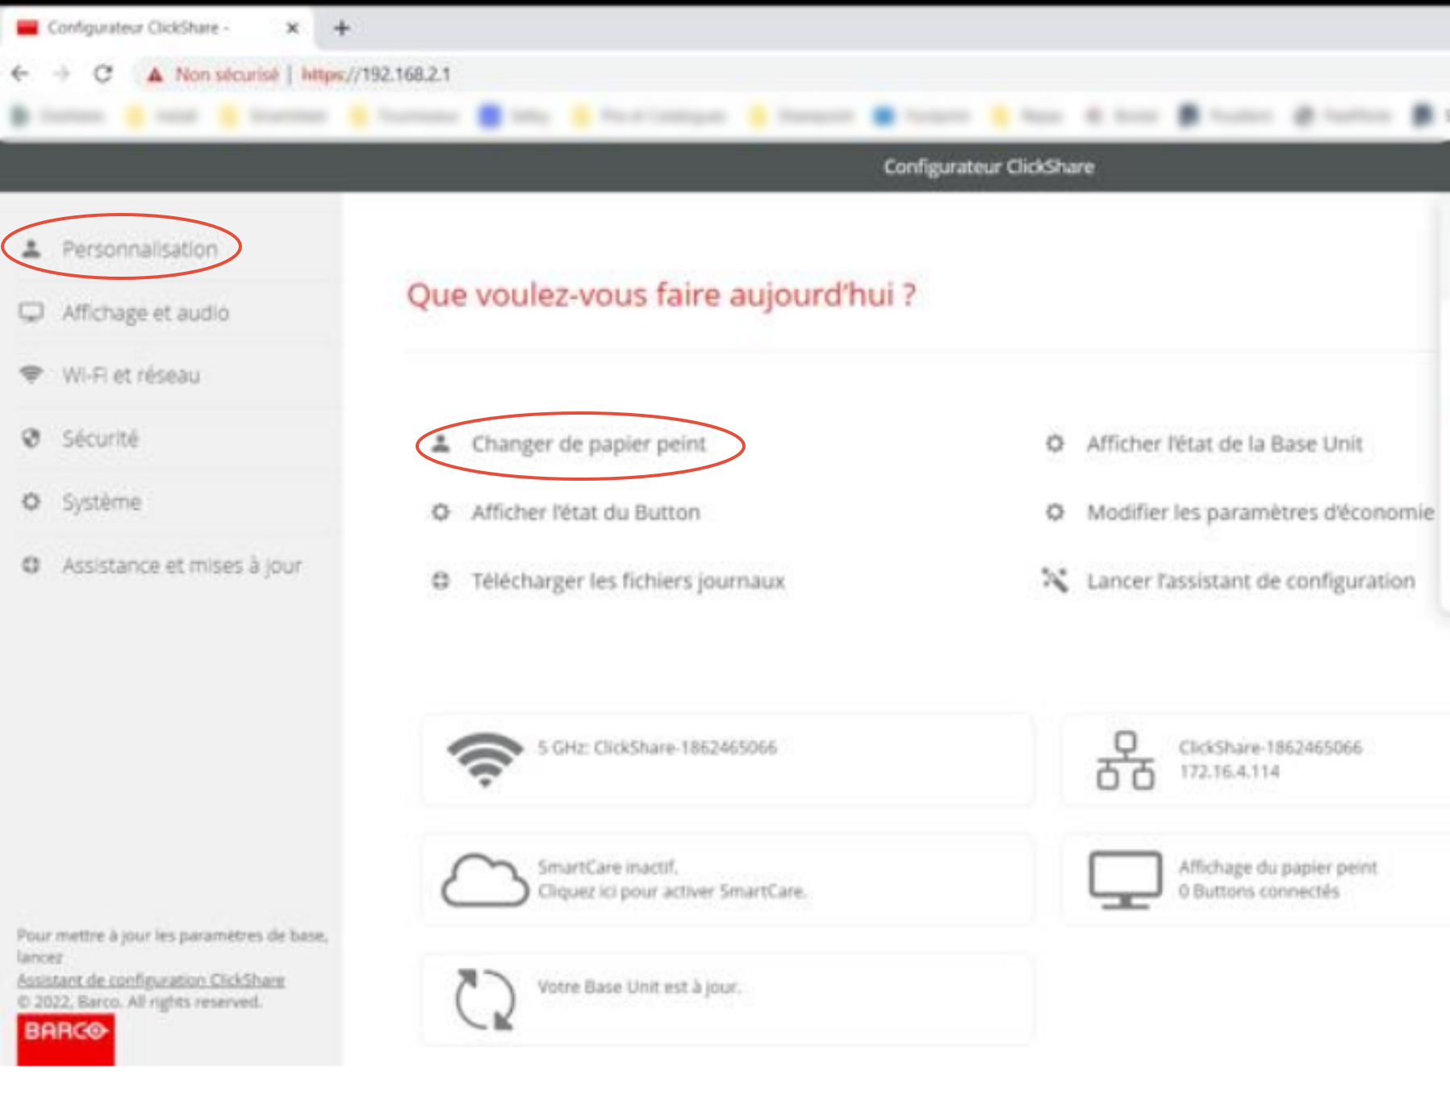This screenshot has width=1450, height=1114.
Task: Open Assistant de configuration ClickShare link
Action: click(151, 979)
